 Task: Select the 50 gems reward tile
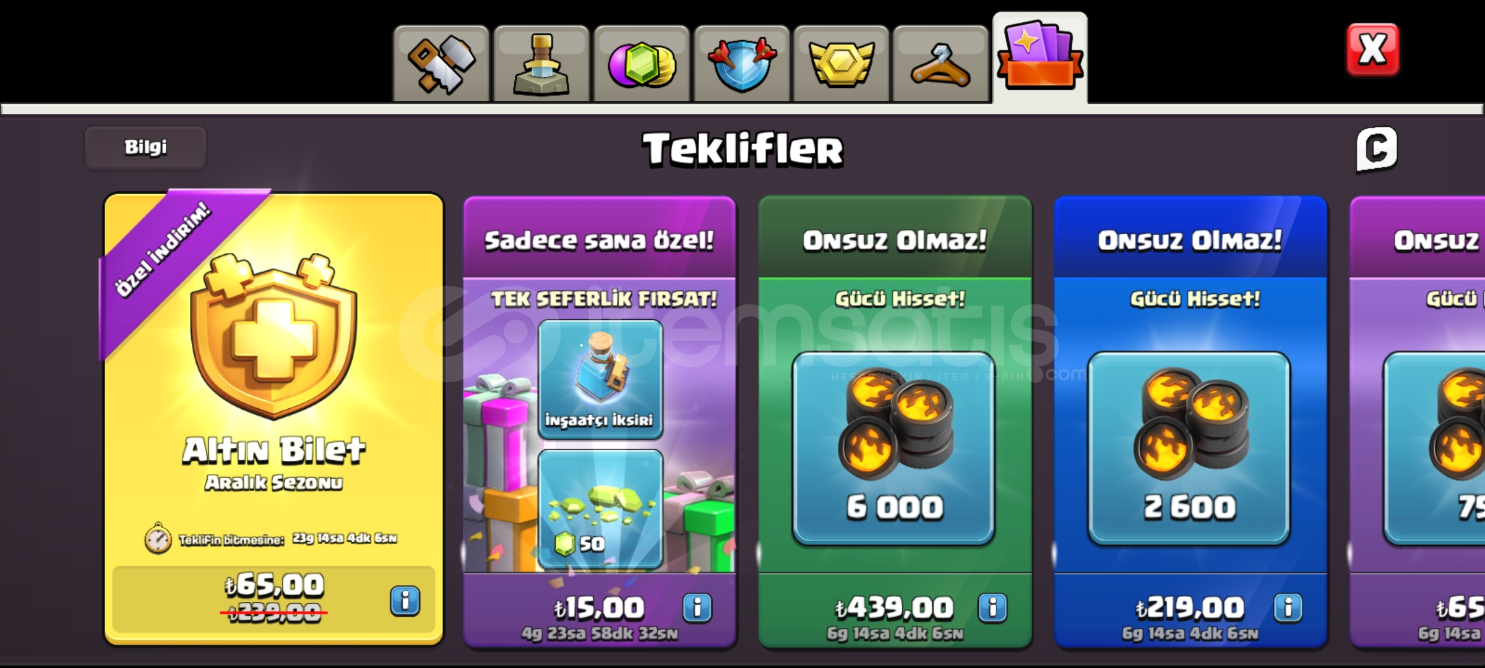[600, 508]
